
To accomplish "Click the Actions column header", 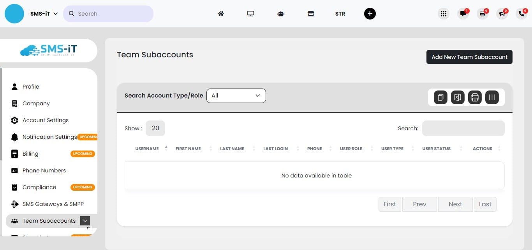I will coord(483,149).
